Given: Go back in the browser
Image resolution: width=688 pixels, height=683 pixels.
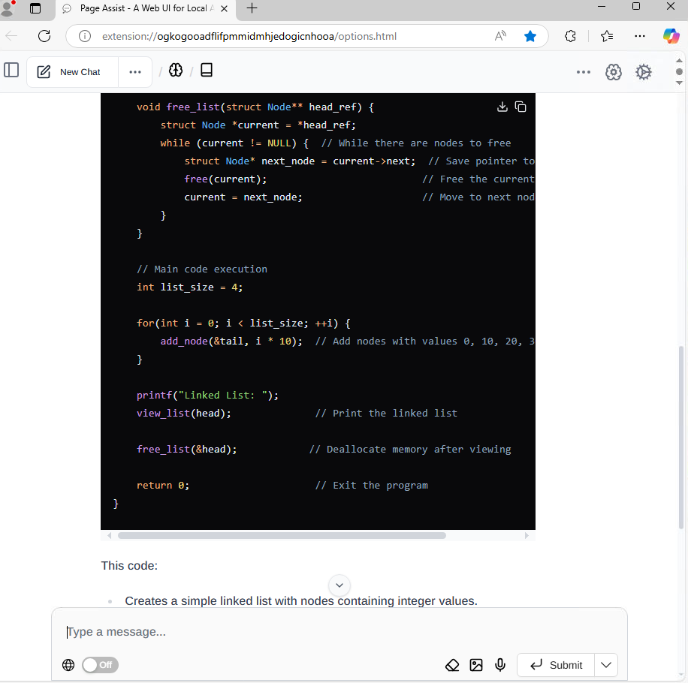Looking at the screenshot, I should pos(12,36).
